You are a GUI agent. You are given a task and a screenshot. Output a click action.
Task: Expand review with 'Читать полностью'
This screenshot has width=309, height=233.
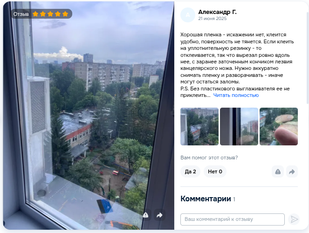(x=236, y=96)
